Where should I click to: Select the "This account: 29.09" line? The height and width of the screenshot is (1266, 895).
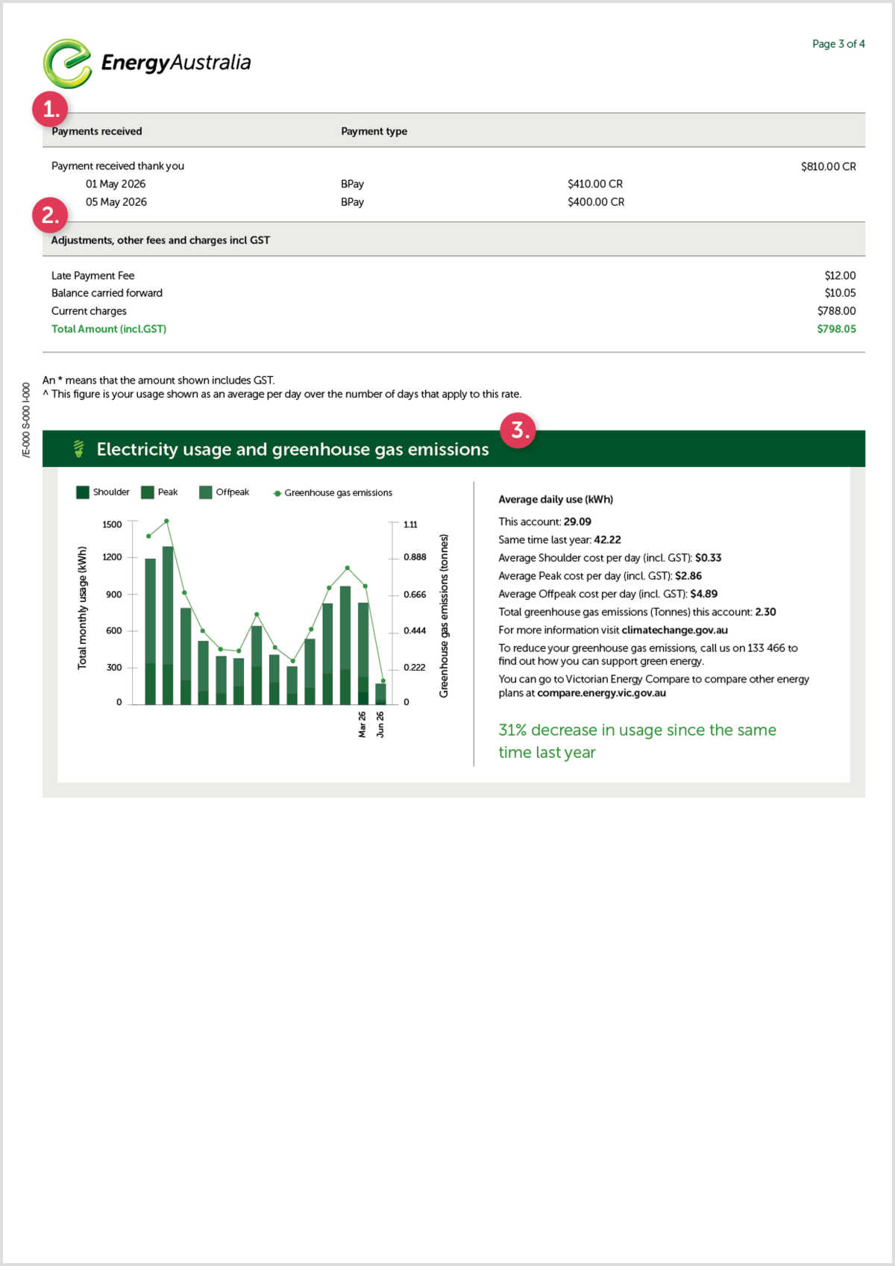tap(544, 522)
